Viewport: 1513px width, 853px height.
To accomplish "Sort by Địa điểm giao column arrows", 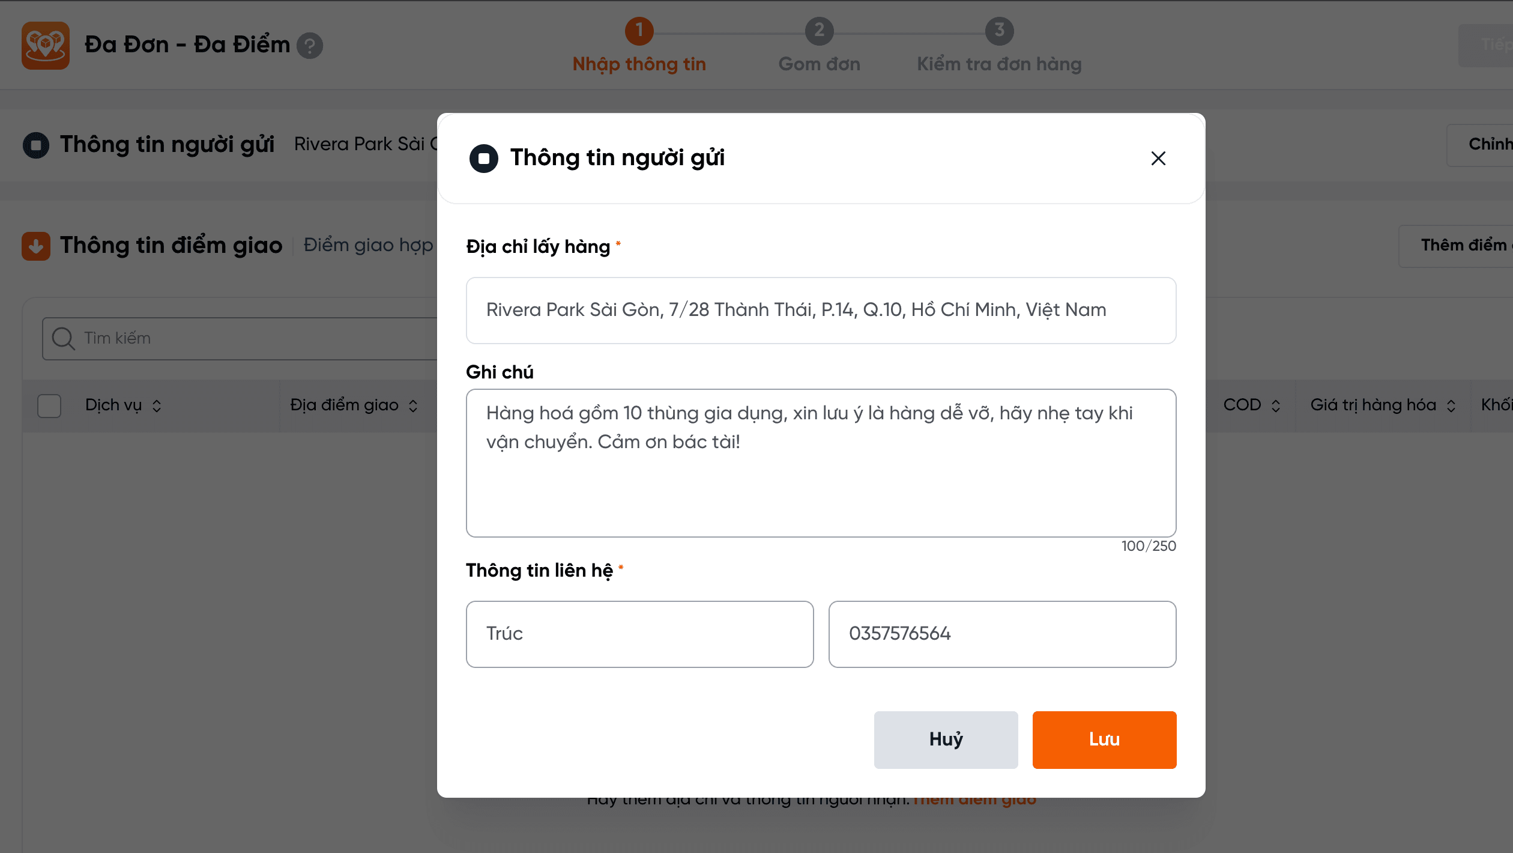I will click(413, 406).
